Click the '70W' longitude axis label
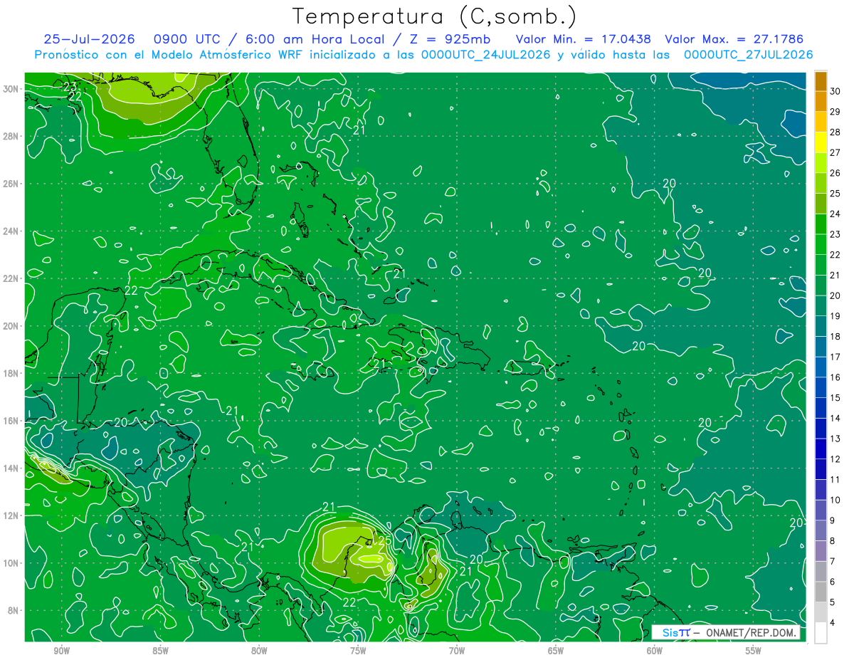 (457, 651)
